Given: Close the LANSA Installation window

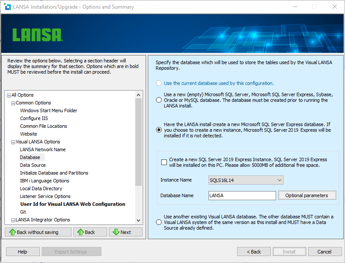Looking at the screenshot, I should coord(335,6).
